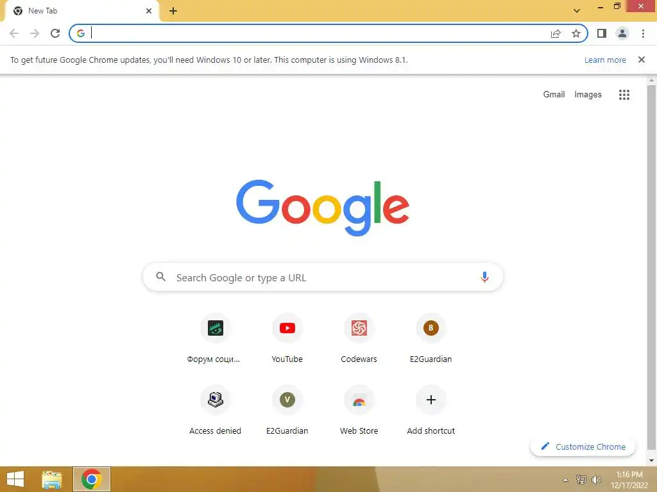Open the Codewars shortcut
This screenshot has width=657, height=492.
click(359, 339)
